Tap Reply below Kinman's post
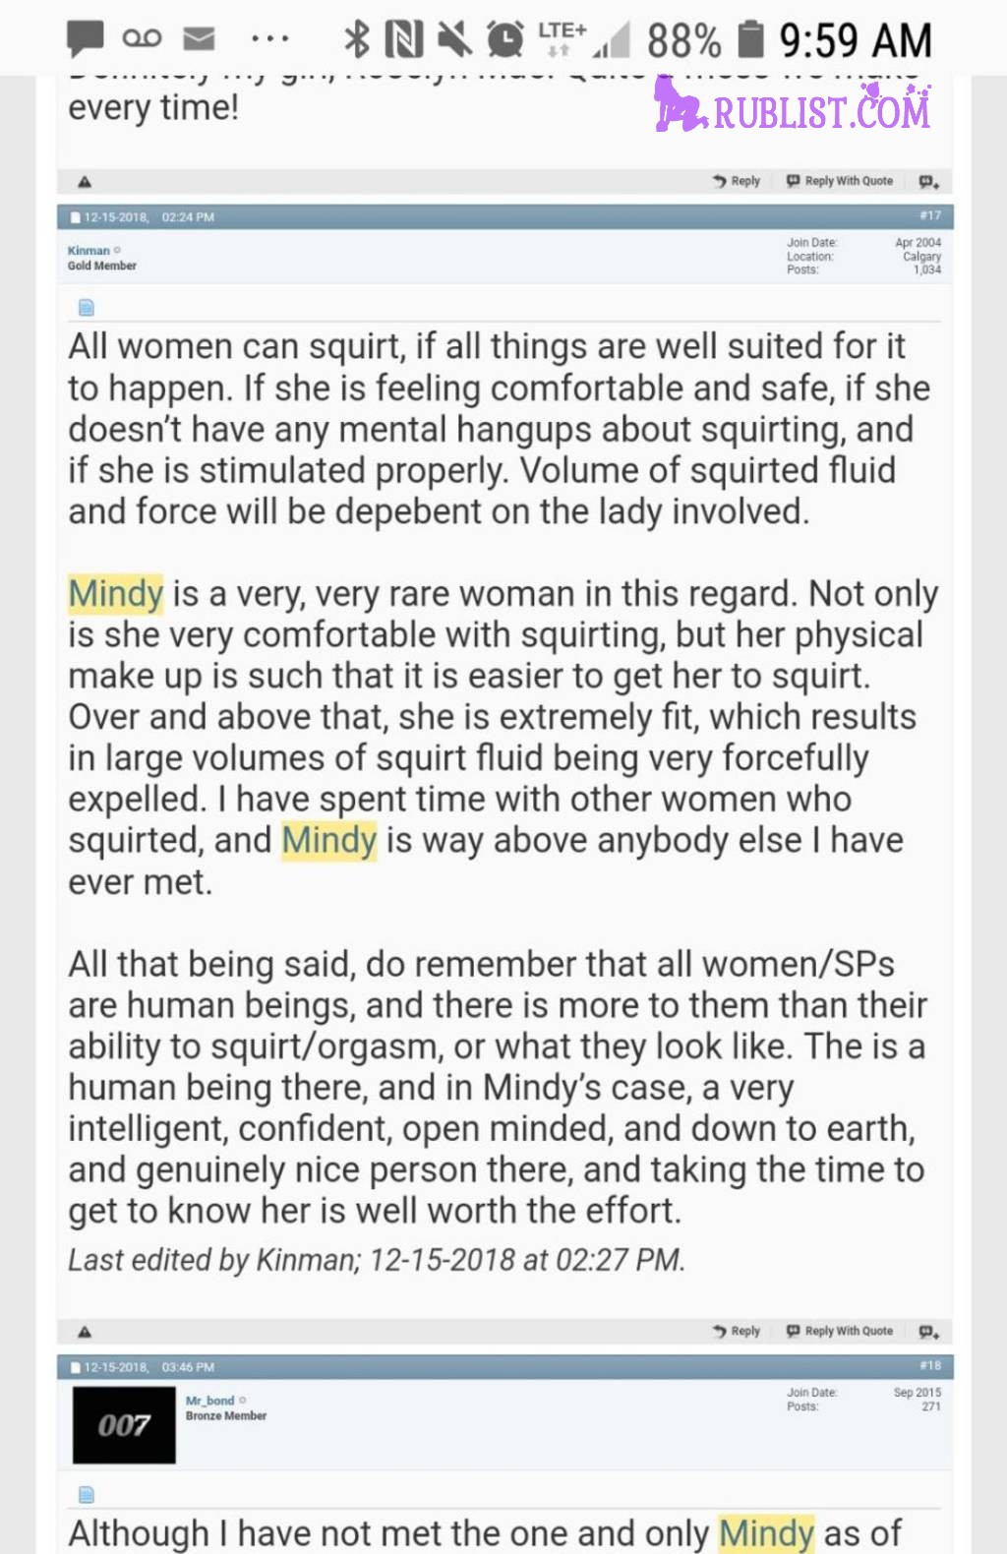Viewport: 1007px width, 1554px height. 737,1331
